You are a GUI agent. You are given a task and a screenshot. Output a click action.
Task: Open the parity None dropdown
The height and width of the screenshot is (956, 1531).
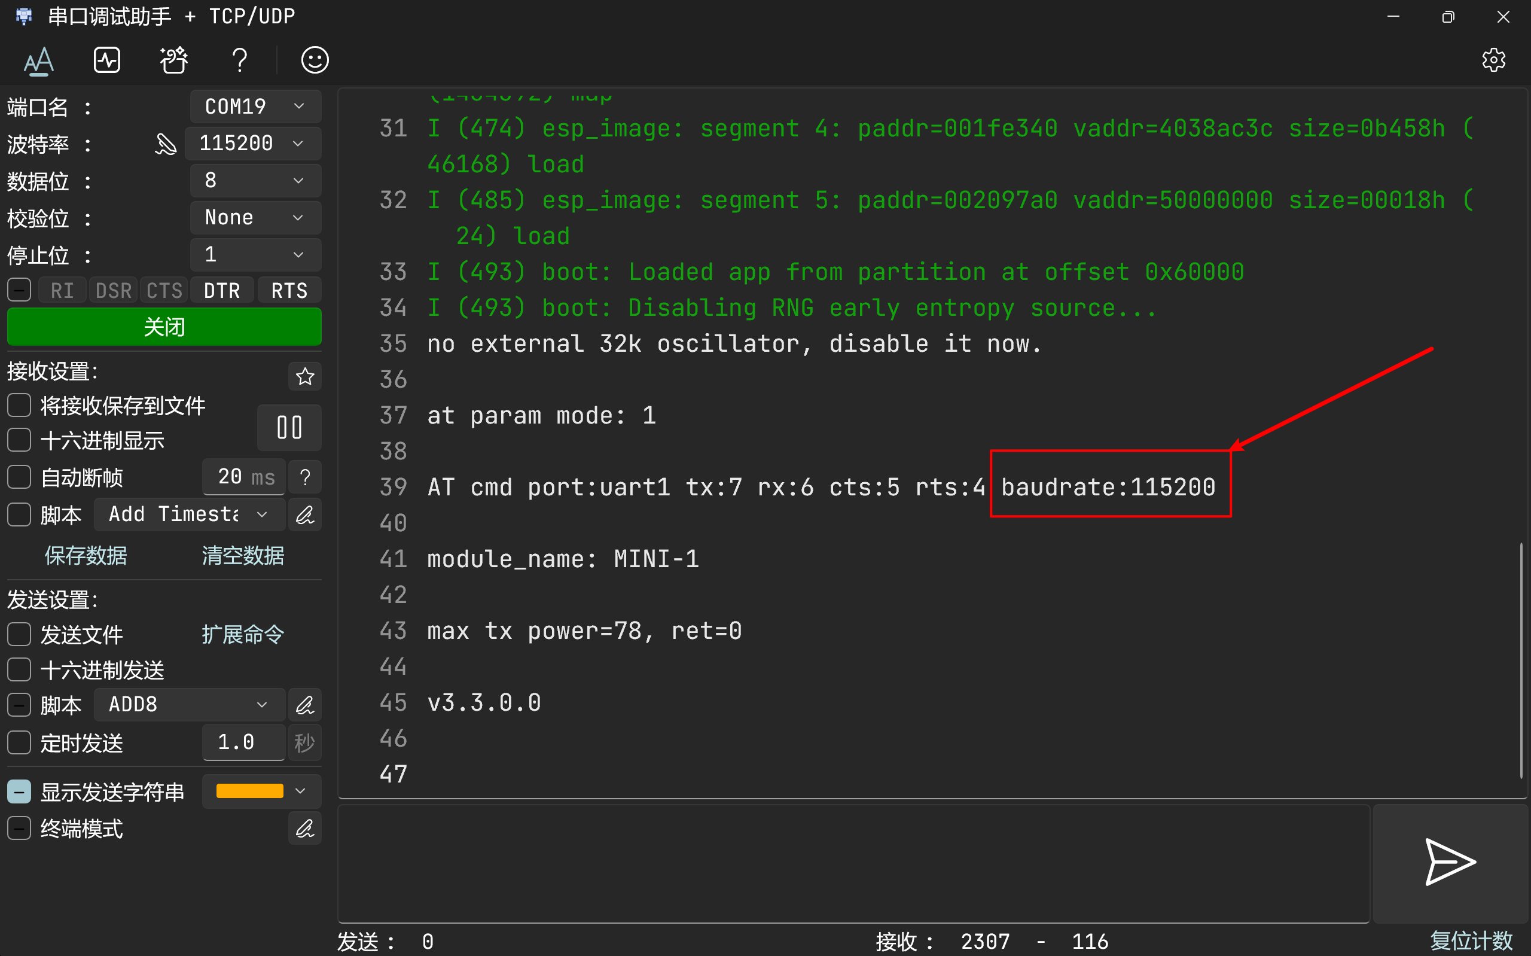256,218
